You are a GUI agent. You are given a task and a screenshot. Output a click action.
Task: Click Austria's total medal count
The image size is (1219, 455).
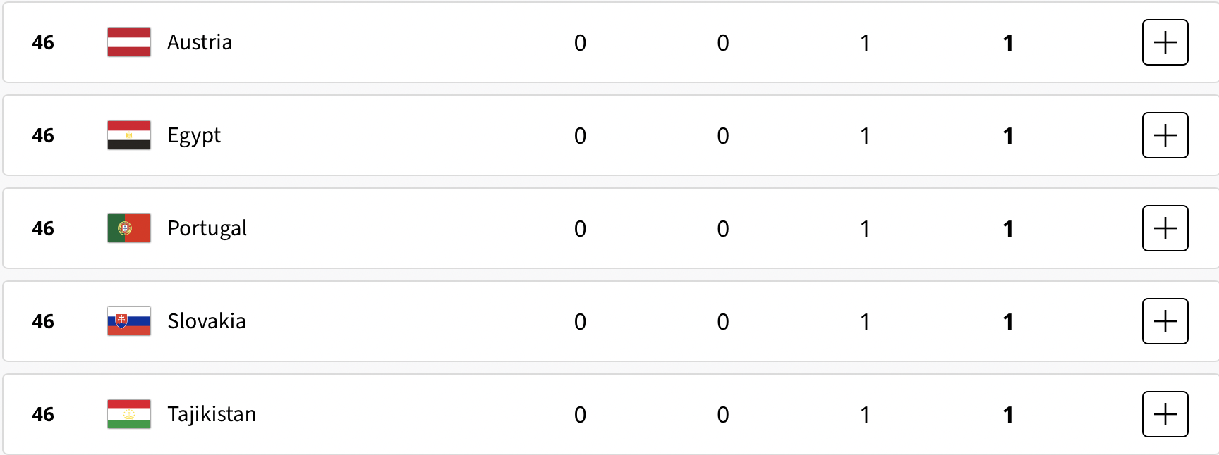(1008, 43)
